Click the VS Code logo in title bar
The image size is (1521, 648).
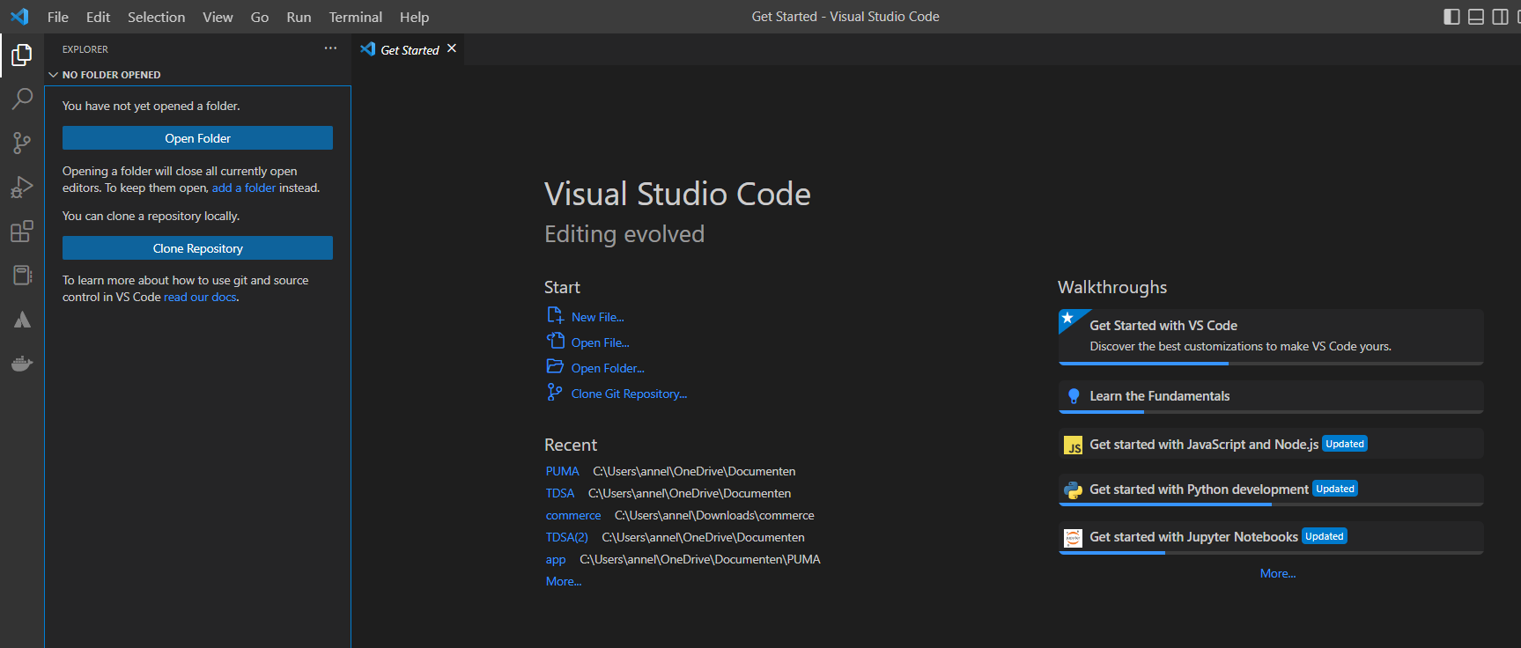tap(19, 17)
